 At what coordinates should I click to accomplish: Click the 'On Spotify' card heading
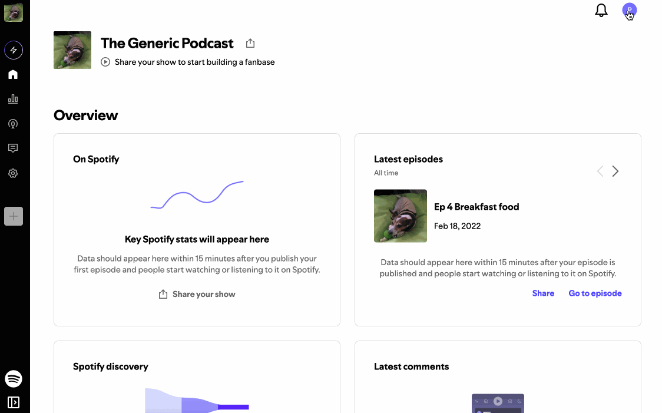[96, 159]
